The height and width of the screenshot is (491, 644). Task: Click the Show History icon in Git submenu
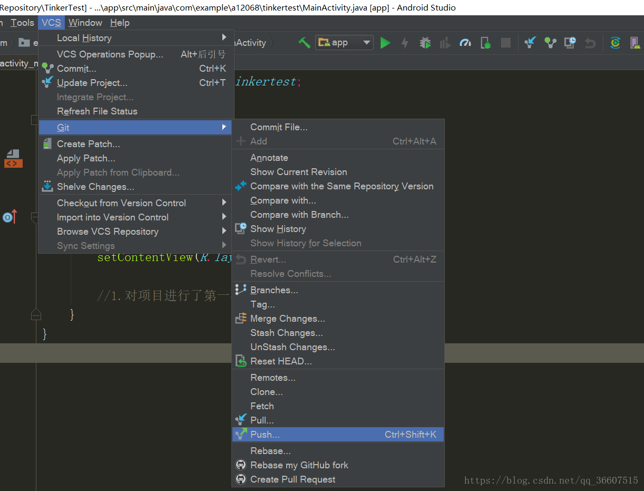click(241, 228)
